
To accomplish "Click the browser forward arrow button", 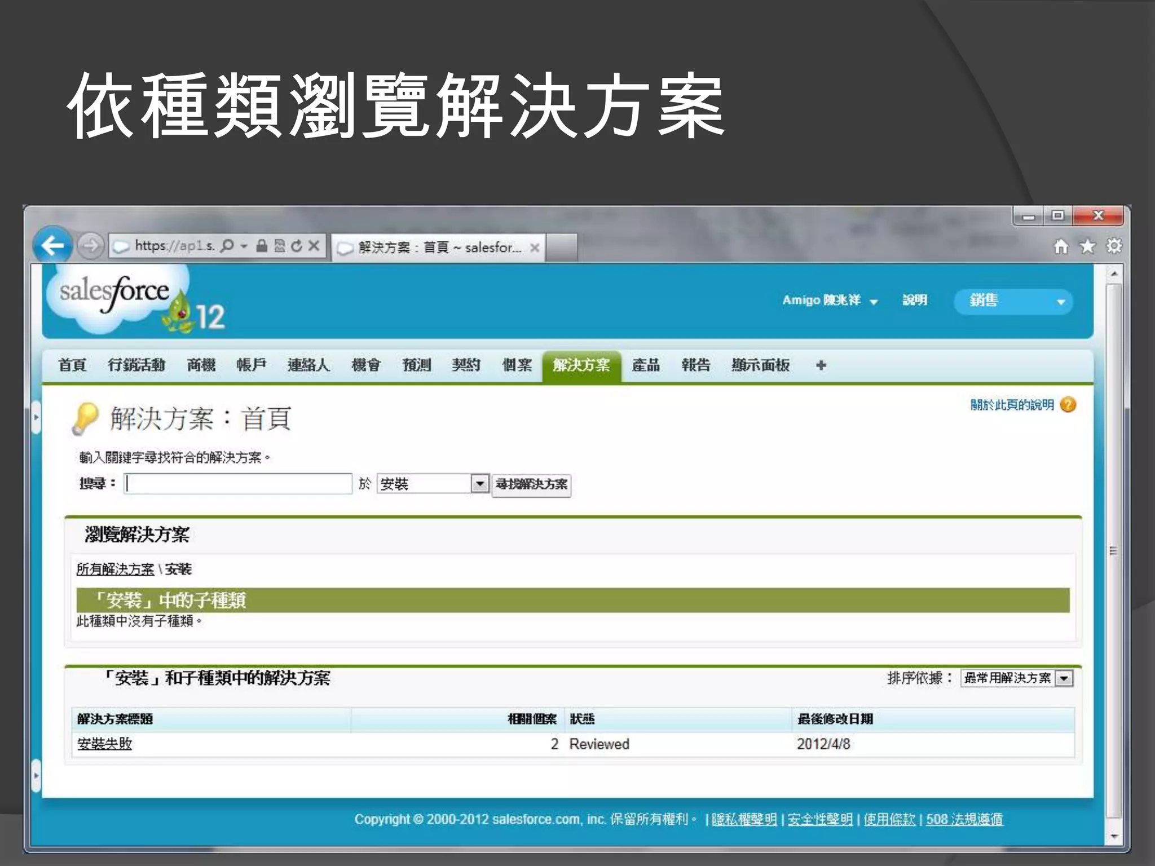I will (x=90, y=246).
